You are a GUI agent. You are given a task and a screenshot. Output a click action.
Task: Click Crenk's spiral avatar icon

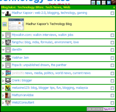coord(8,81)
